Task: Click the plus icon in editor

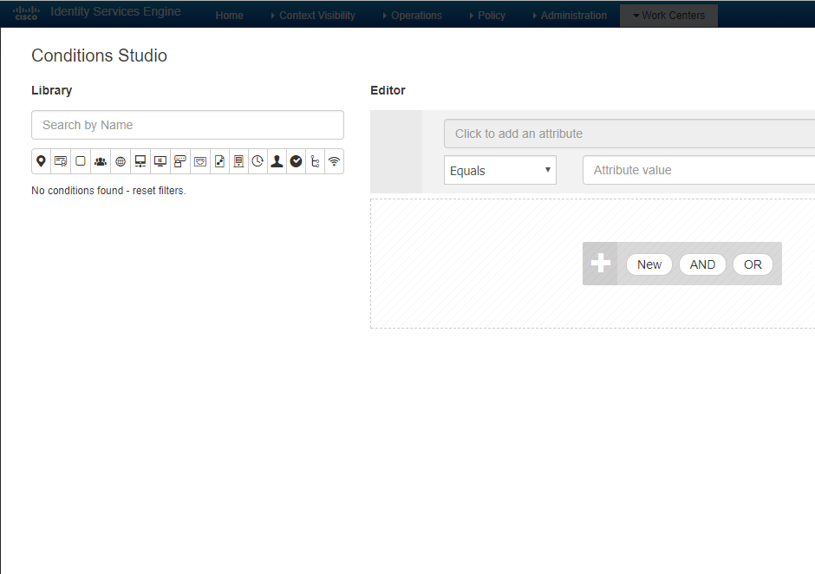Action: tap(600, 264)
